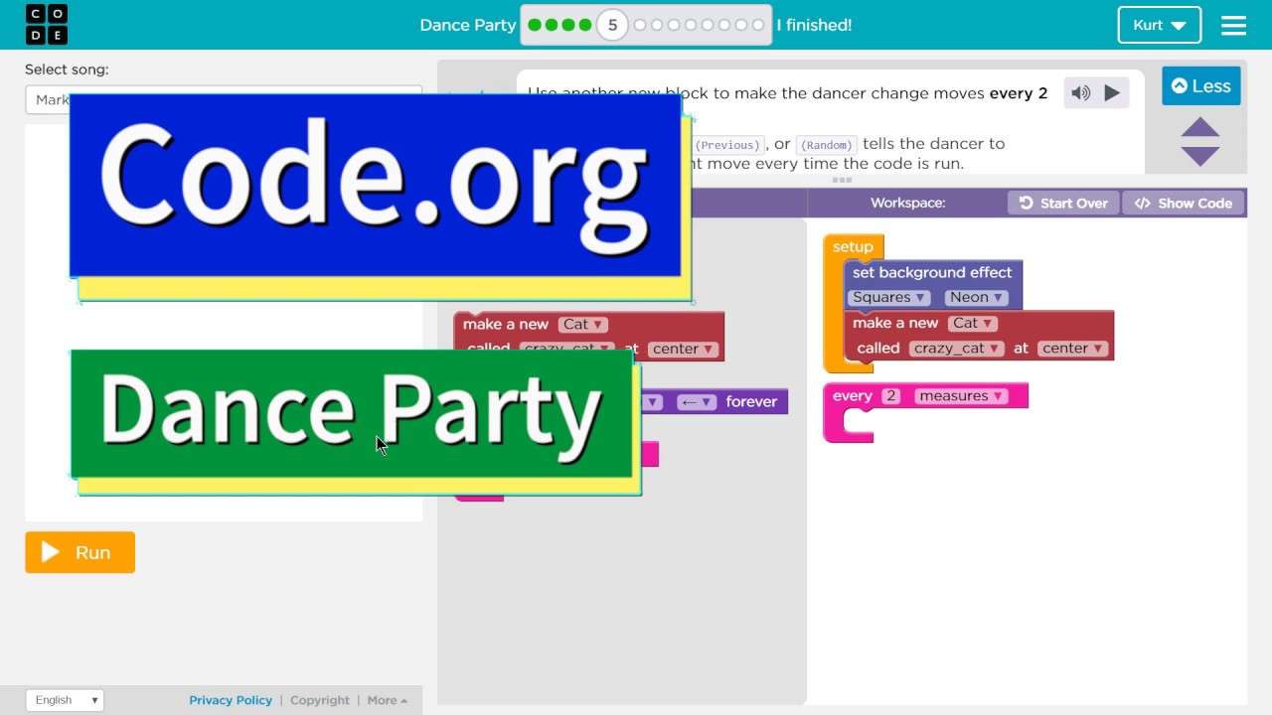Open the English language selector
The width and height of the screenshot is (1272, 715).
tap(65, 700)
